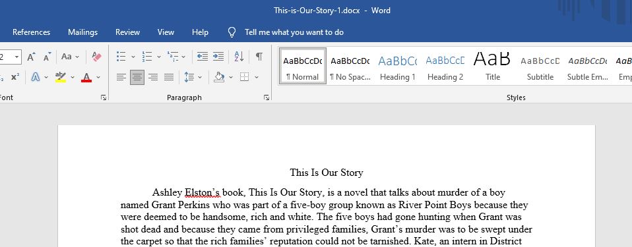The height and width of the screenshot is (247, 632).
Task: Open numbering library dropdown arrow
Action: tap(159, 57)
